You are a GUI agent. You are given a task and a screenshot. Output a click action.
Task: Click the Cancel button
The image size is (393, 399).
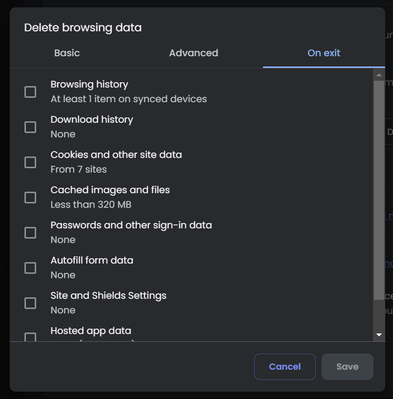coord(285,367)
